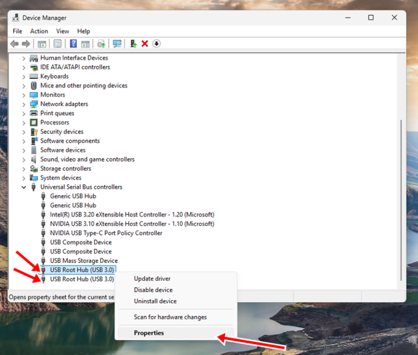Click the Monitors category icon
The height and width of the screenshot is (355, 418).
pos(34,95)
